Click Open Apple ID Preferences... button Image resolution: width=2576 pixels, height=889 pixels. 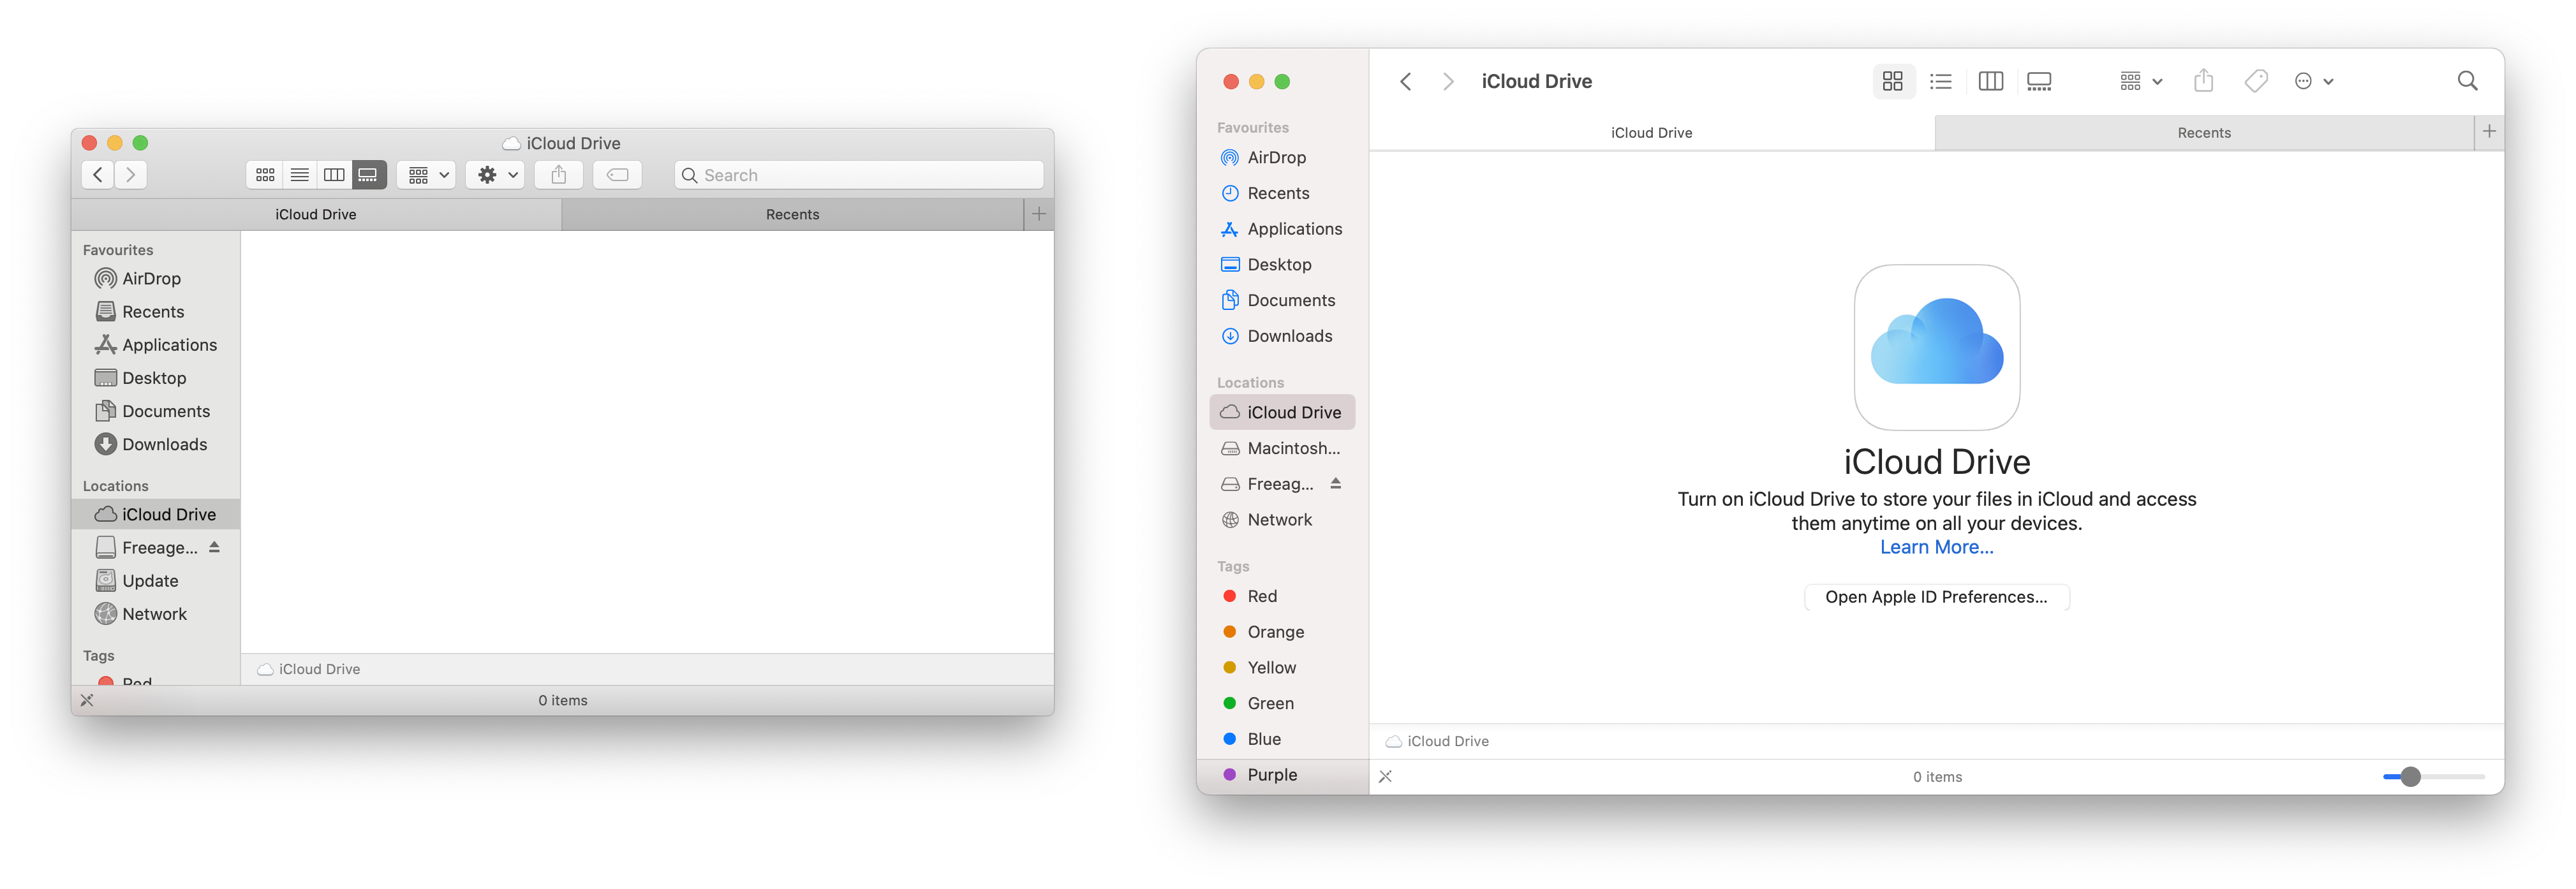point(1936,597)
